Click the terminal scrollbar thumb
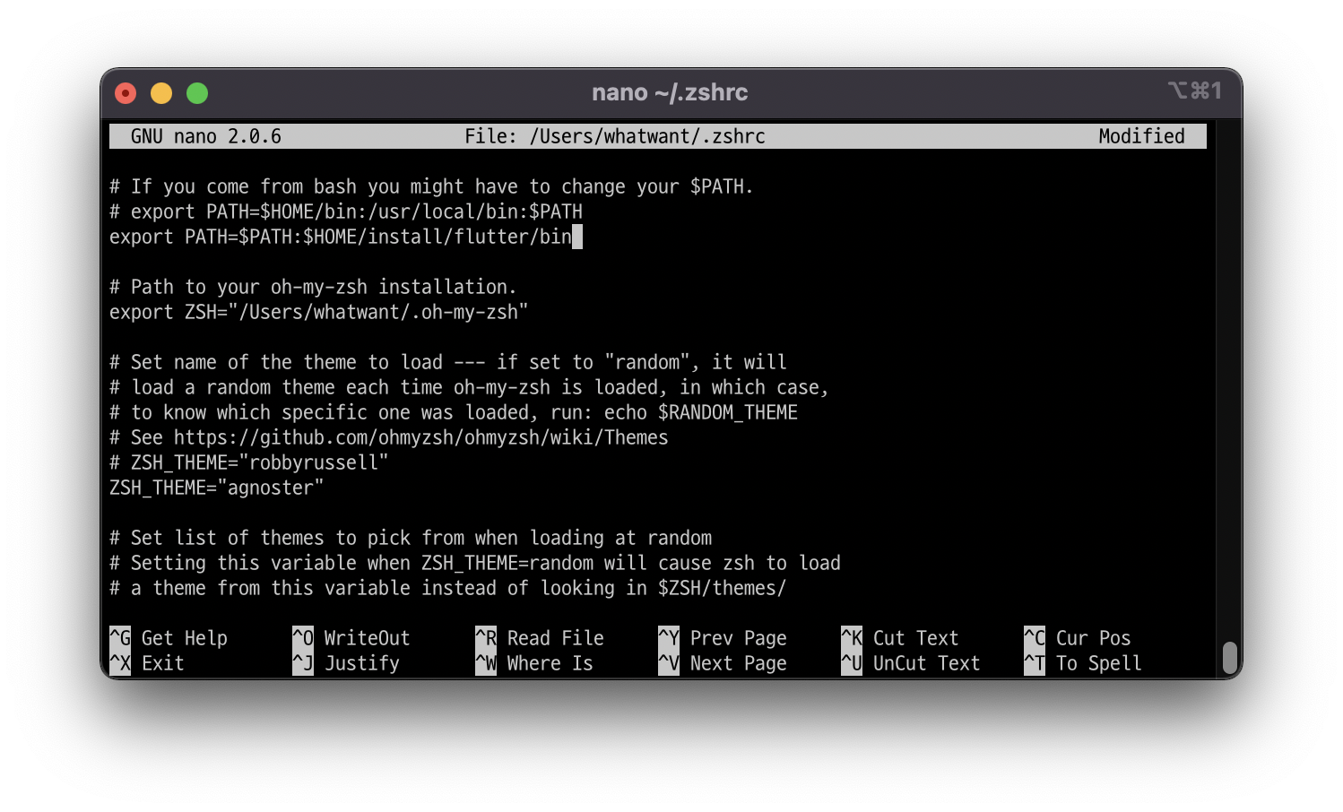 pyautogui.click(x=1230, y=658)
